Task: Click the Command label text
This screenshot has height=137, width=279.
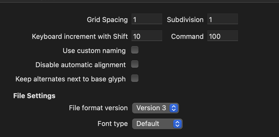Action: (187, 36)
